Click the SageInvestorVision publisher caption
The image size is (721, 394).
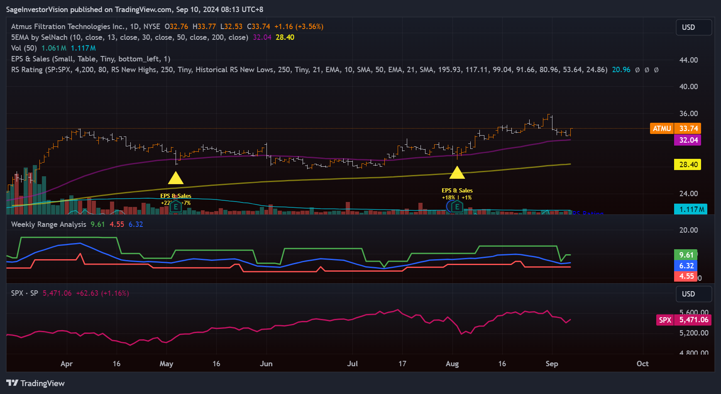pos(134,10)
